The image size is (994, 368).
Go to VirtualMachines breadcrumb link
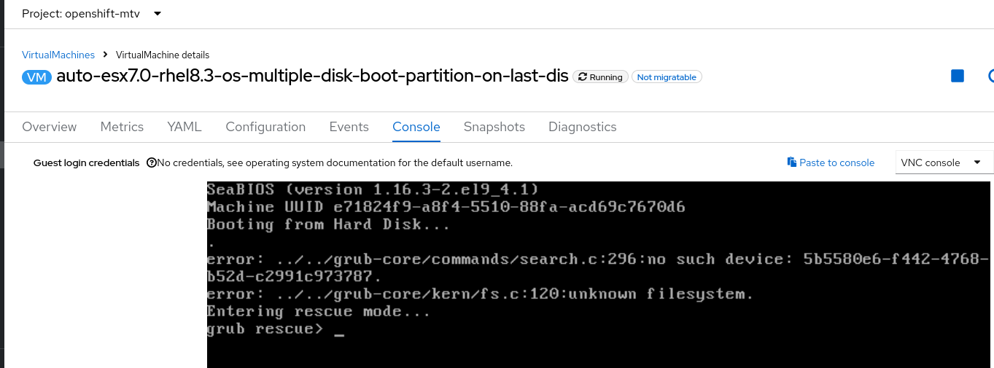(58, 55)
